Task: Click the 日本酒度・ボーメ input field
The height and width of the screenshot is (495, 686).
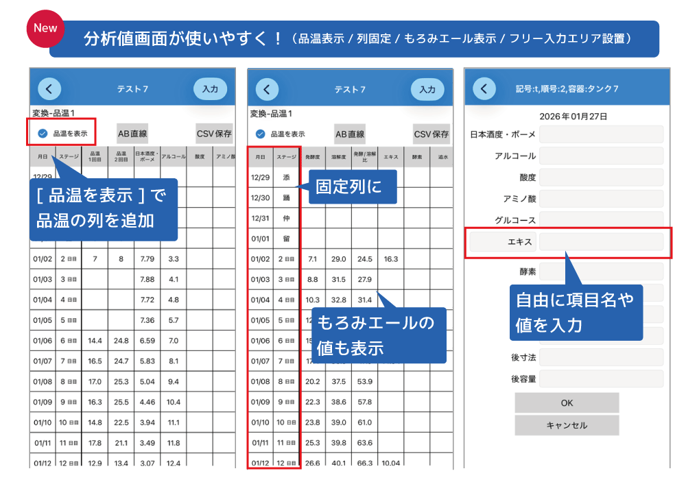Action: pos(601,134)
